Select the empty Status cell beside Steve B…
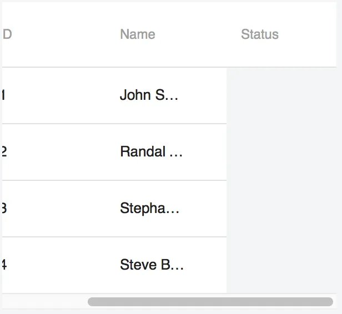This screenshot has width=342, height=314. (281, 265)
